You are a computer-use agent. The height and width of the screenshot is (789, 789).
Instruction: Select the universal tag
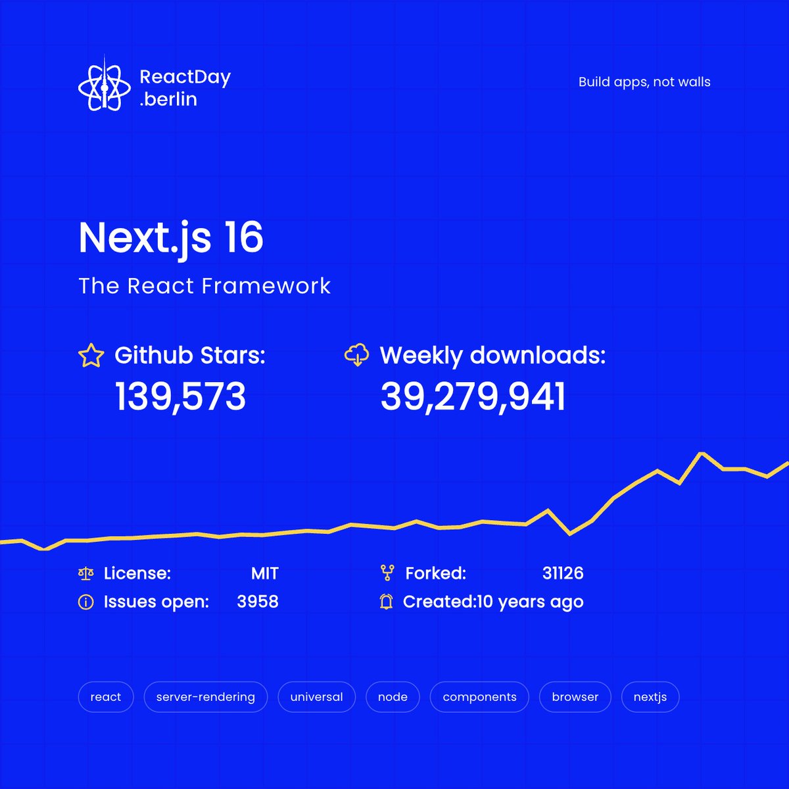point(317,697)
